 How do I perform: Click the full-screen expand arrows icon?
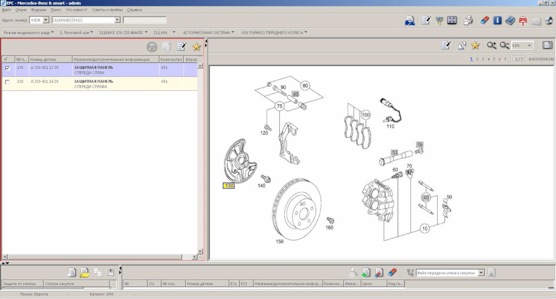[x=452, y=21]
